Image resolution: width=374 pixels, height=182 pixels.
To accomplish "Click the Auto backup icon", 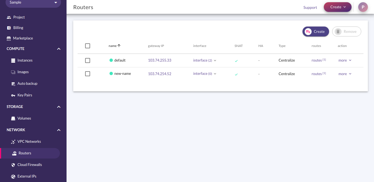I will [13, 83].
